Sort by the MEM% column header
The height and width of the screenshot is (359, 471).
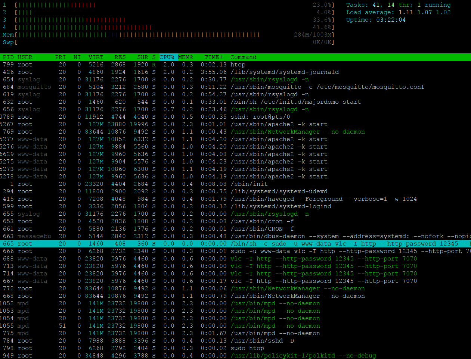coord(185,57)
